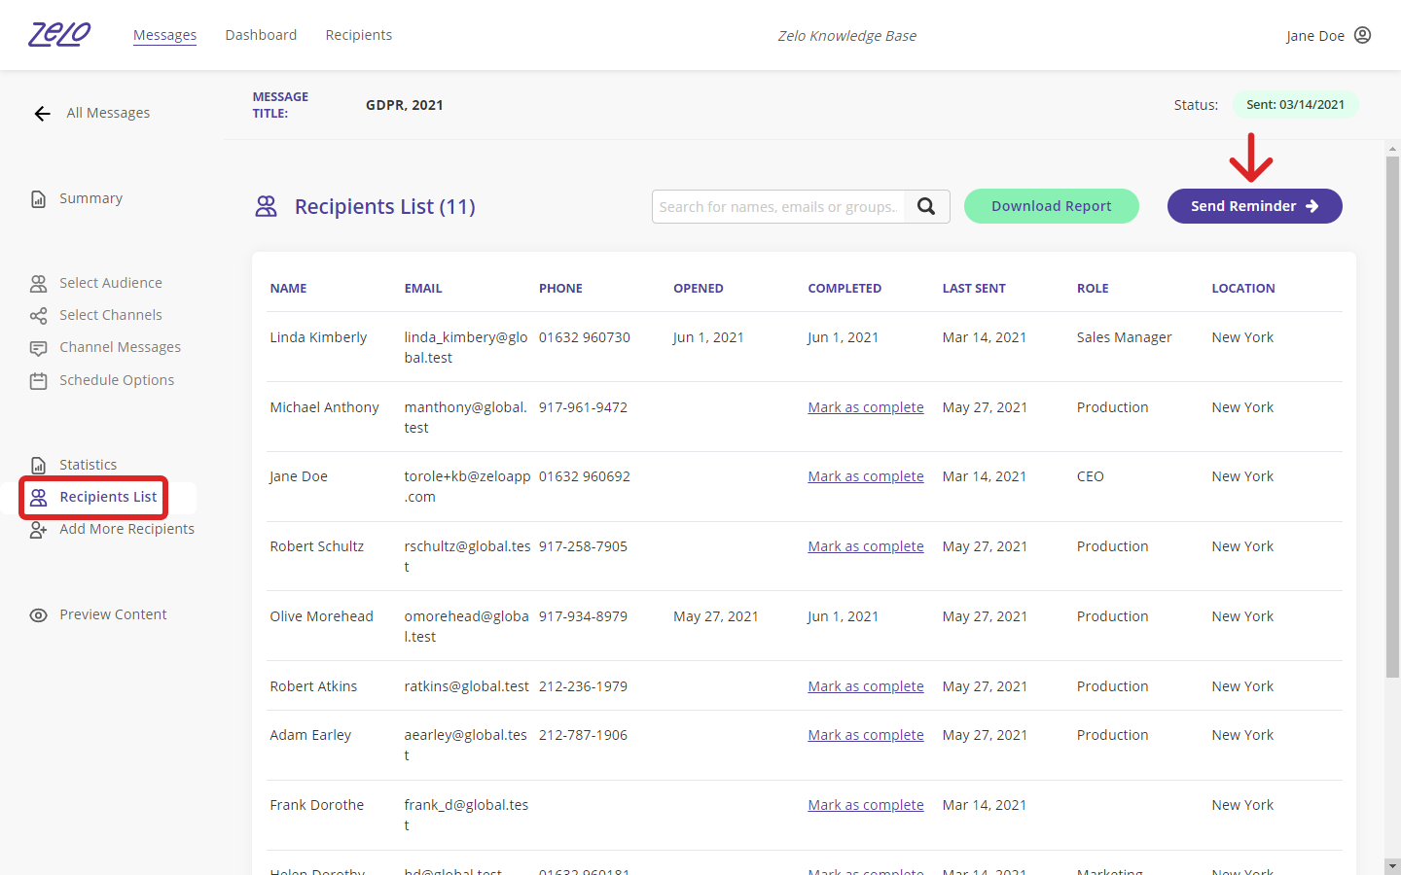Click the Jane Doe username in the header

point(1315,36)
